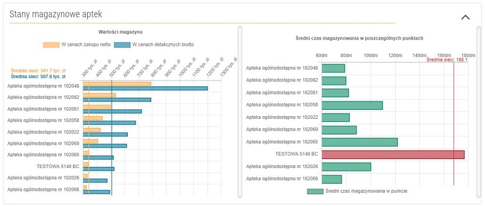485x206 pixels.
Task: Toggle the 'W cenach detalicznych brutto' legend series
Action: click(x=153, y=45)
